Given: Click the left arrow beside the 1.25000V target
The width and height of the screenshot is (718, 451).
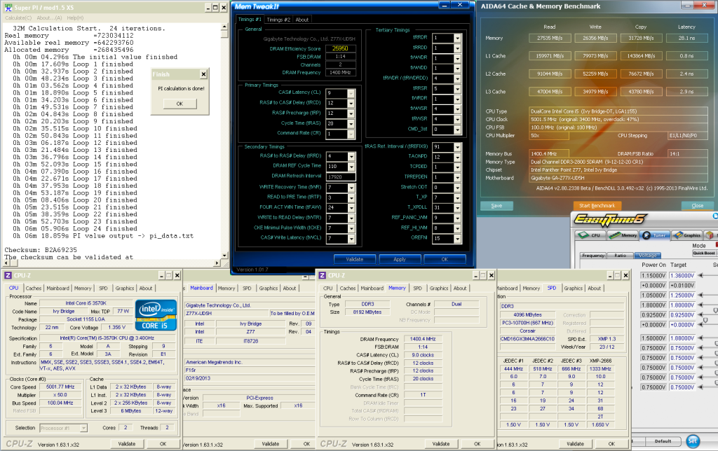Looking at the screenshot, I should coord(700,296).
